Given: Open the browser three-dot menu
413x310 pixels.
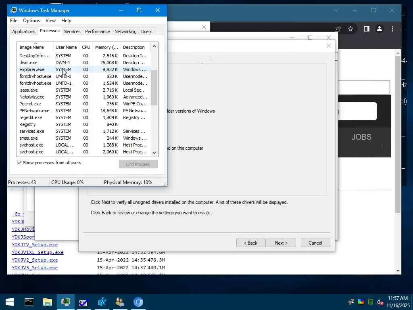Looking at the screenshot, I should pyautogui.click(x=392, y=29).
